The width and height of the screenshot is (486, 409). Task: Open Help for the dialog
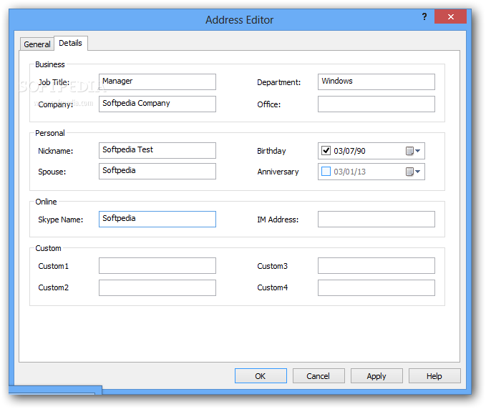point(434,376)
